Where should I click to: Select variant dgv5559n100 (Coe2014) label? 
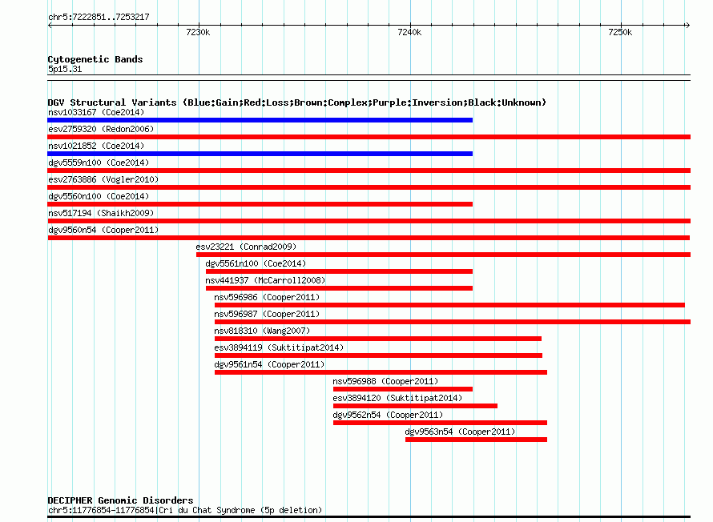[x=99, y=163]
